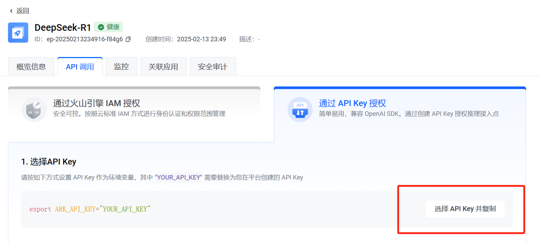Click the "YOUR_API_KEY" highlighted placeholder text

pyautogui.click(x=178, y=177)
